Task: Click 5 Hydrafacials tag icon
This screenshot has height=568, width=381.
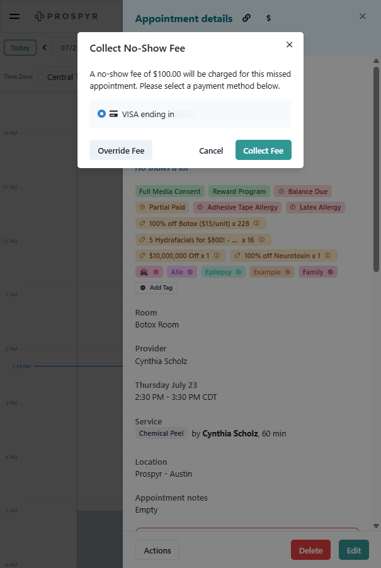Action: point(142,240)
